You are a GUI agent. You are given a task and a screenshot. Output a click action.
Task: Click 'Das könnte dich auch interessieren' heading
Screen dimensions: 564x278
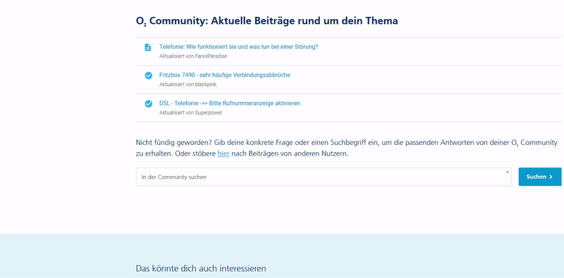(x=201, y=268)
